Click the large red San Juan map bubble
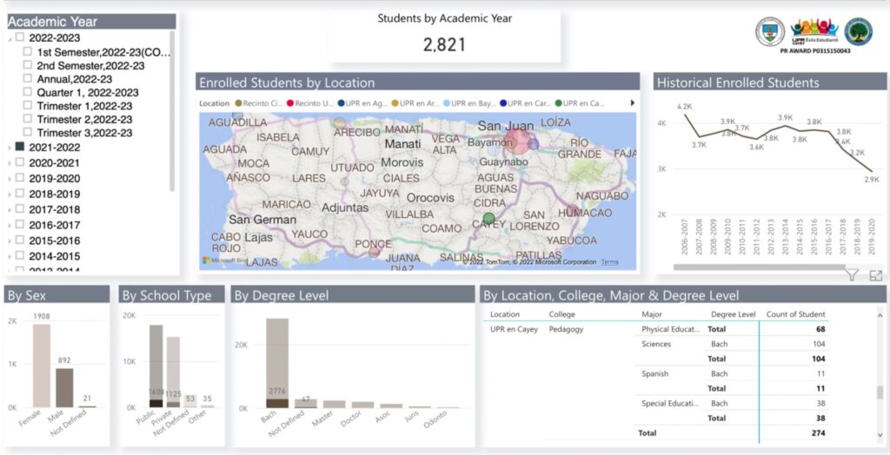The height and width of the screenshot is (455, 890). [518, 139]
